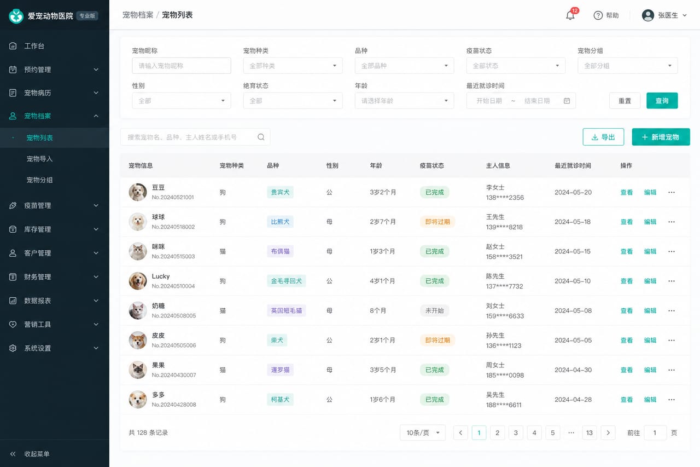Click the 前往 page number input

655,433
